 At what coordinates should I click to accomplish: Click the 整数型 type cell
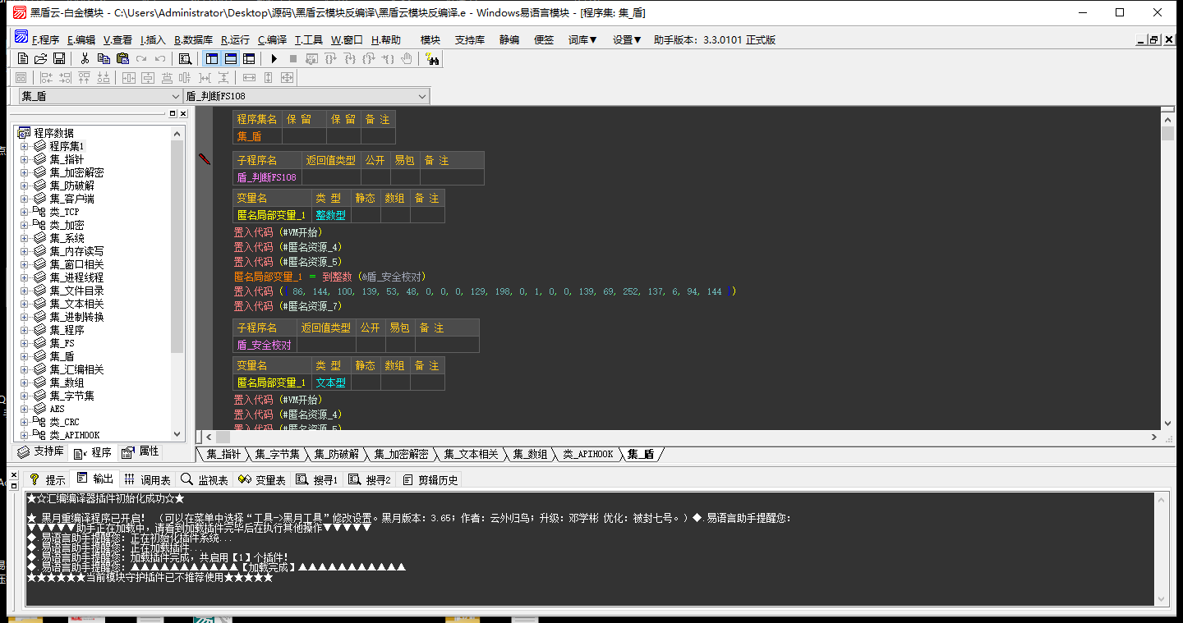tap(330, 216)
